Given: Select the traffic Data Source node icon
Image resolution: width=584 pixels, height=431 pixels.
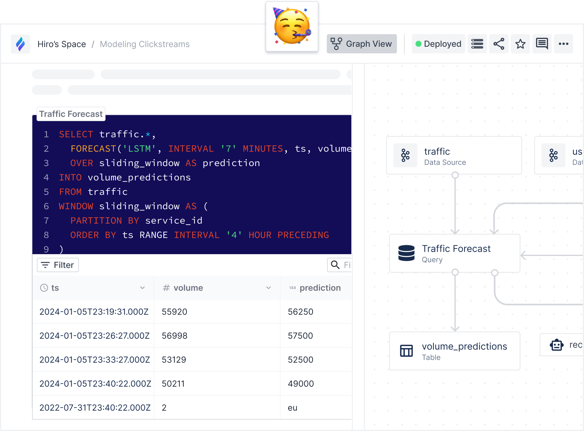Looking at the screenshot, I should (x=405, y=155).
